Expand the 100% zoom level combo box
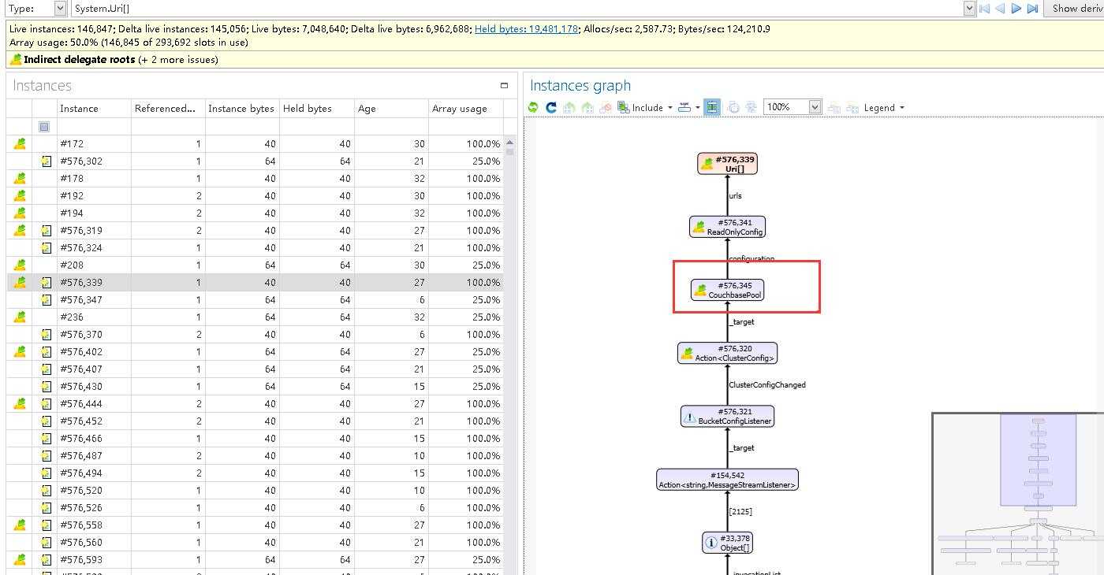Image resolution: width=1104 pixels, height=575 pixels. coord(815,107)
